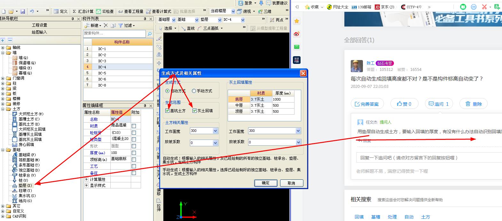Image resolution: width=502 pixels, height=221 pixels.
Task: Expand the 门窗洞 tree node
Action: [3, 78]
